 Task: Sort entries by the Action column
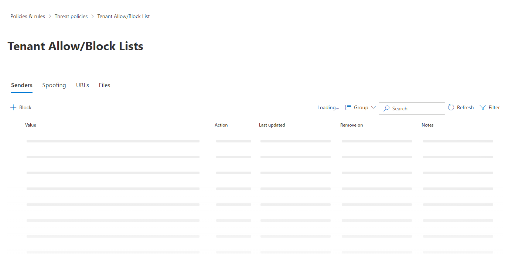(x=221, y=125)
